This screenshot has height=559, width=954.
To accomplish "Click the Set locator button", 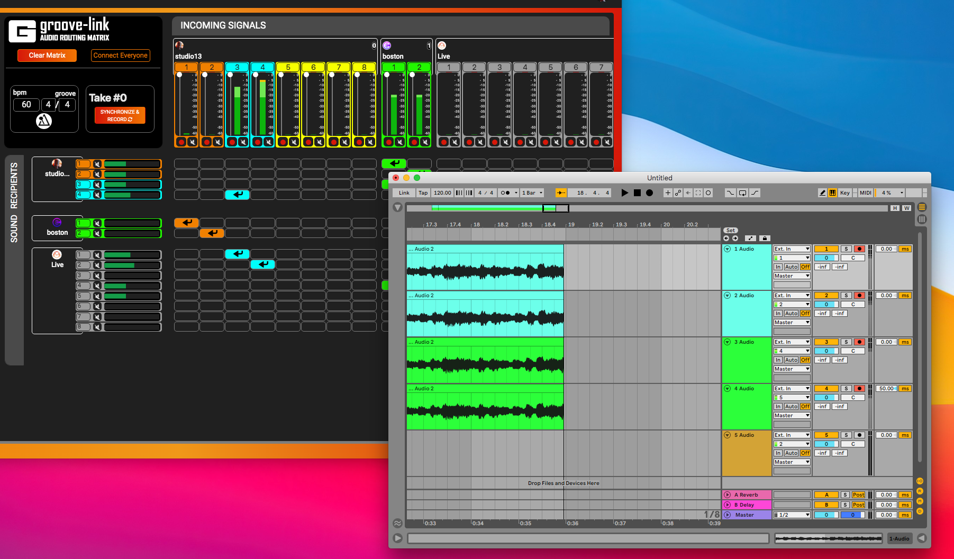I will click(731, 231).
